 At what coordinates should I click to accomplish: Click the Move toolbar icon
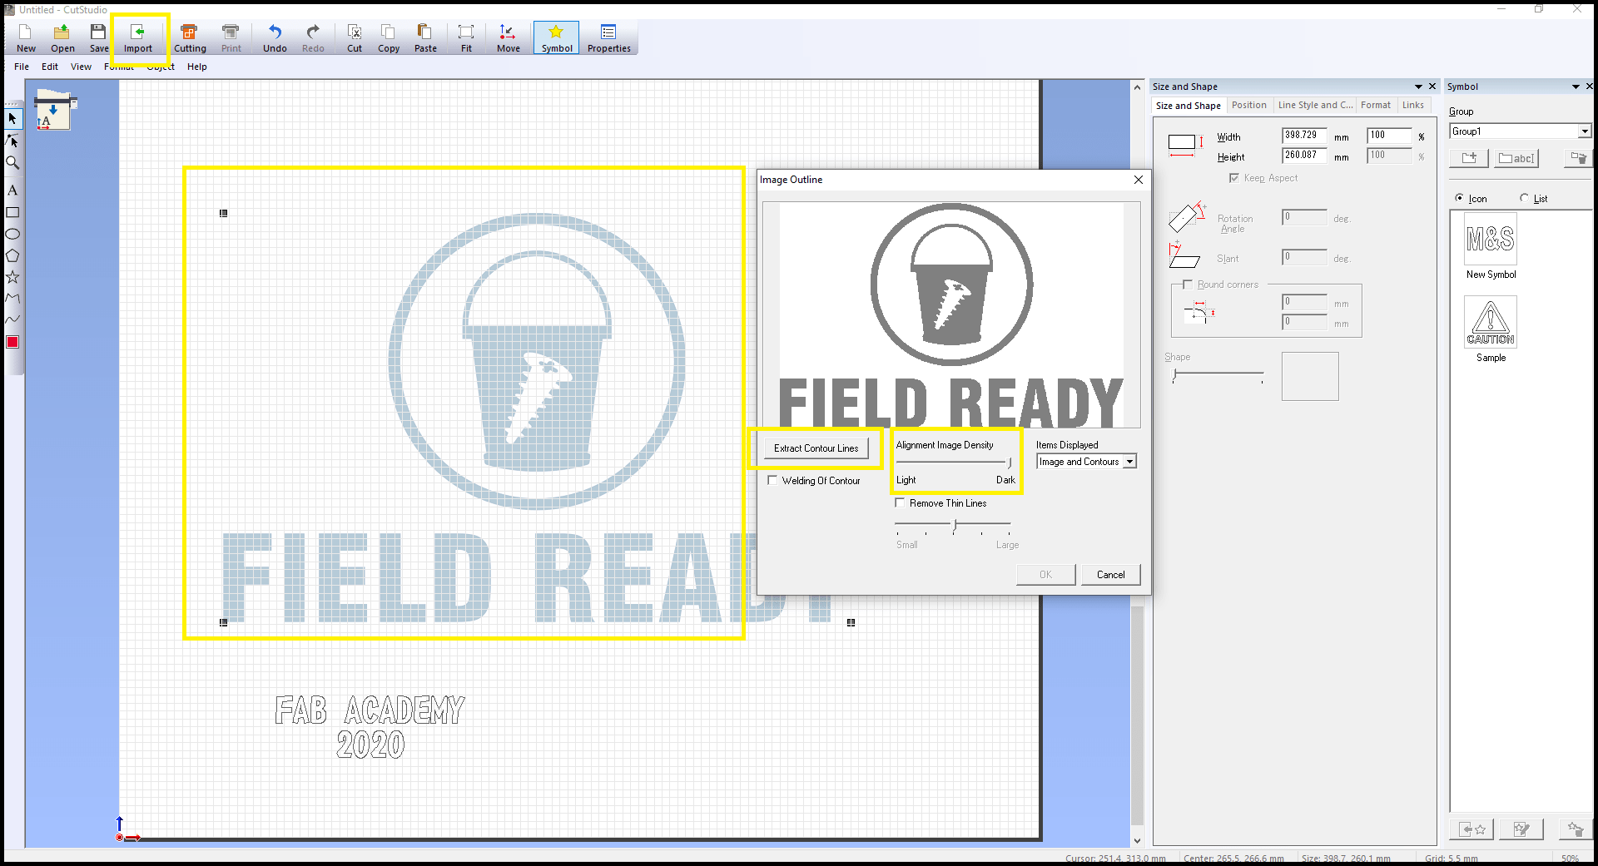coord(508,37)
